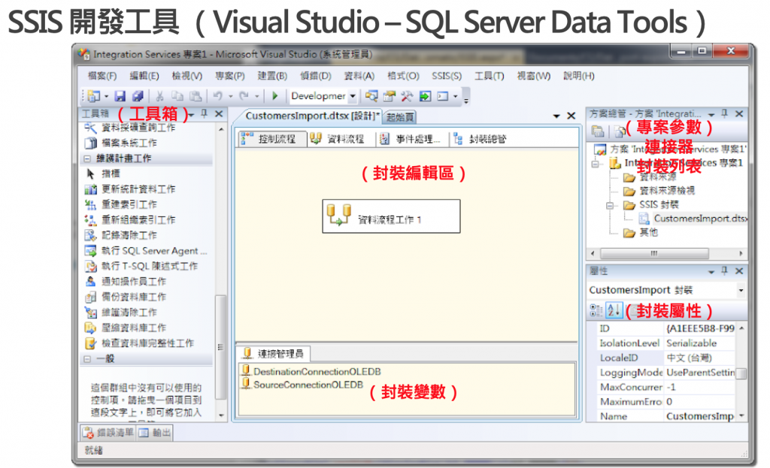Open the 檔案(F) menu
This screenshot has width=770, height=468.
point(102,76)
